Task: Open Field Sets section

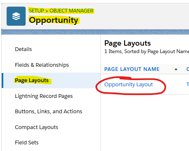Action: click(27, 142)
